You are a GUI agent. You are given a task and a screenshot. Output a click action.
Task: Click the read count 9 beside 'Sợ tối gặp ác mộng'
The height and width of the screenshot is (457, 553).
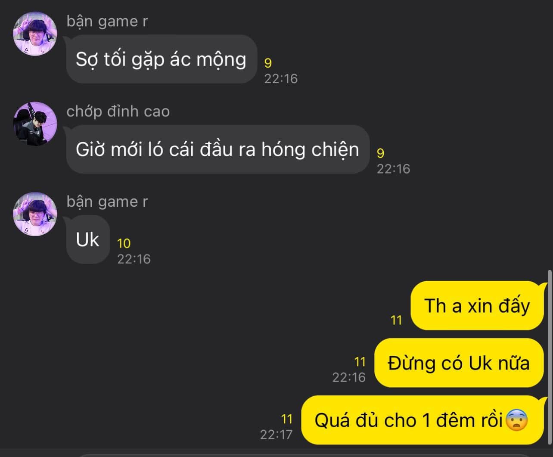point(268,63)
